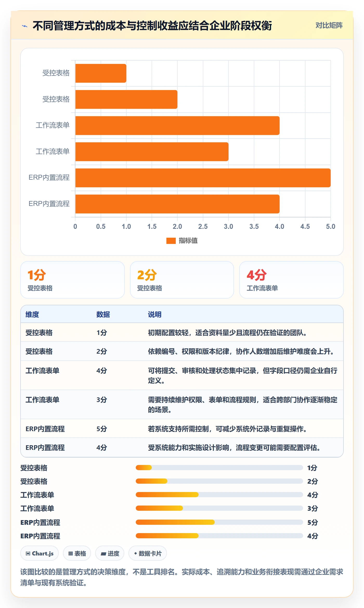
Task: Click table row describing 依赖编号、权限和版本纪律
Action: pyautogui.click(x=182, y=351)
